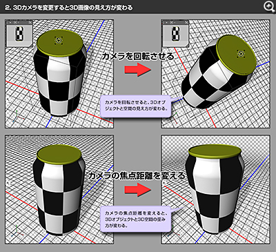
Task: Click the heading '2. 3Dカメラを変更すると3D画像の見え方が変わる'
Action: 69,8
